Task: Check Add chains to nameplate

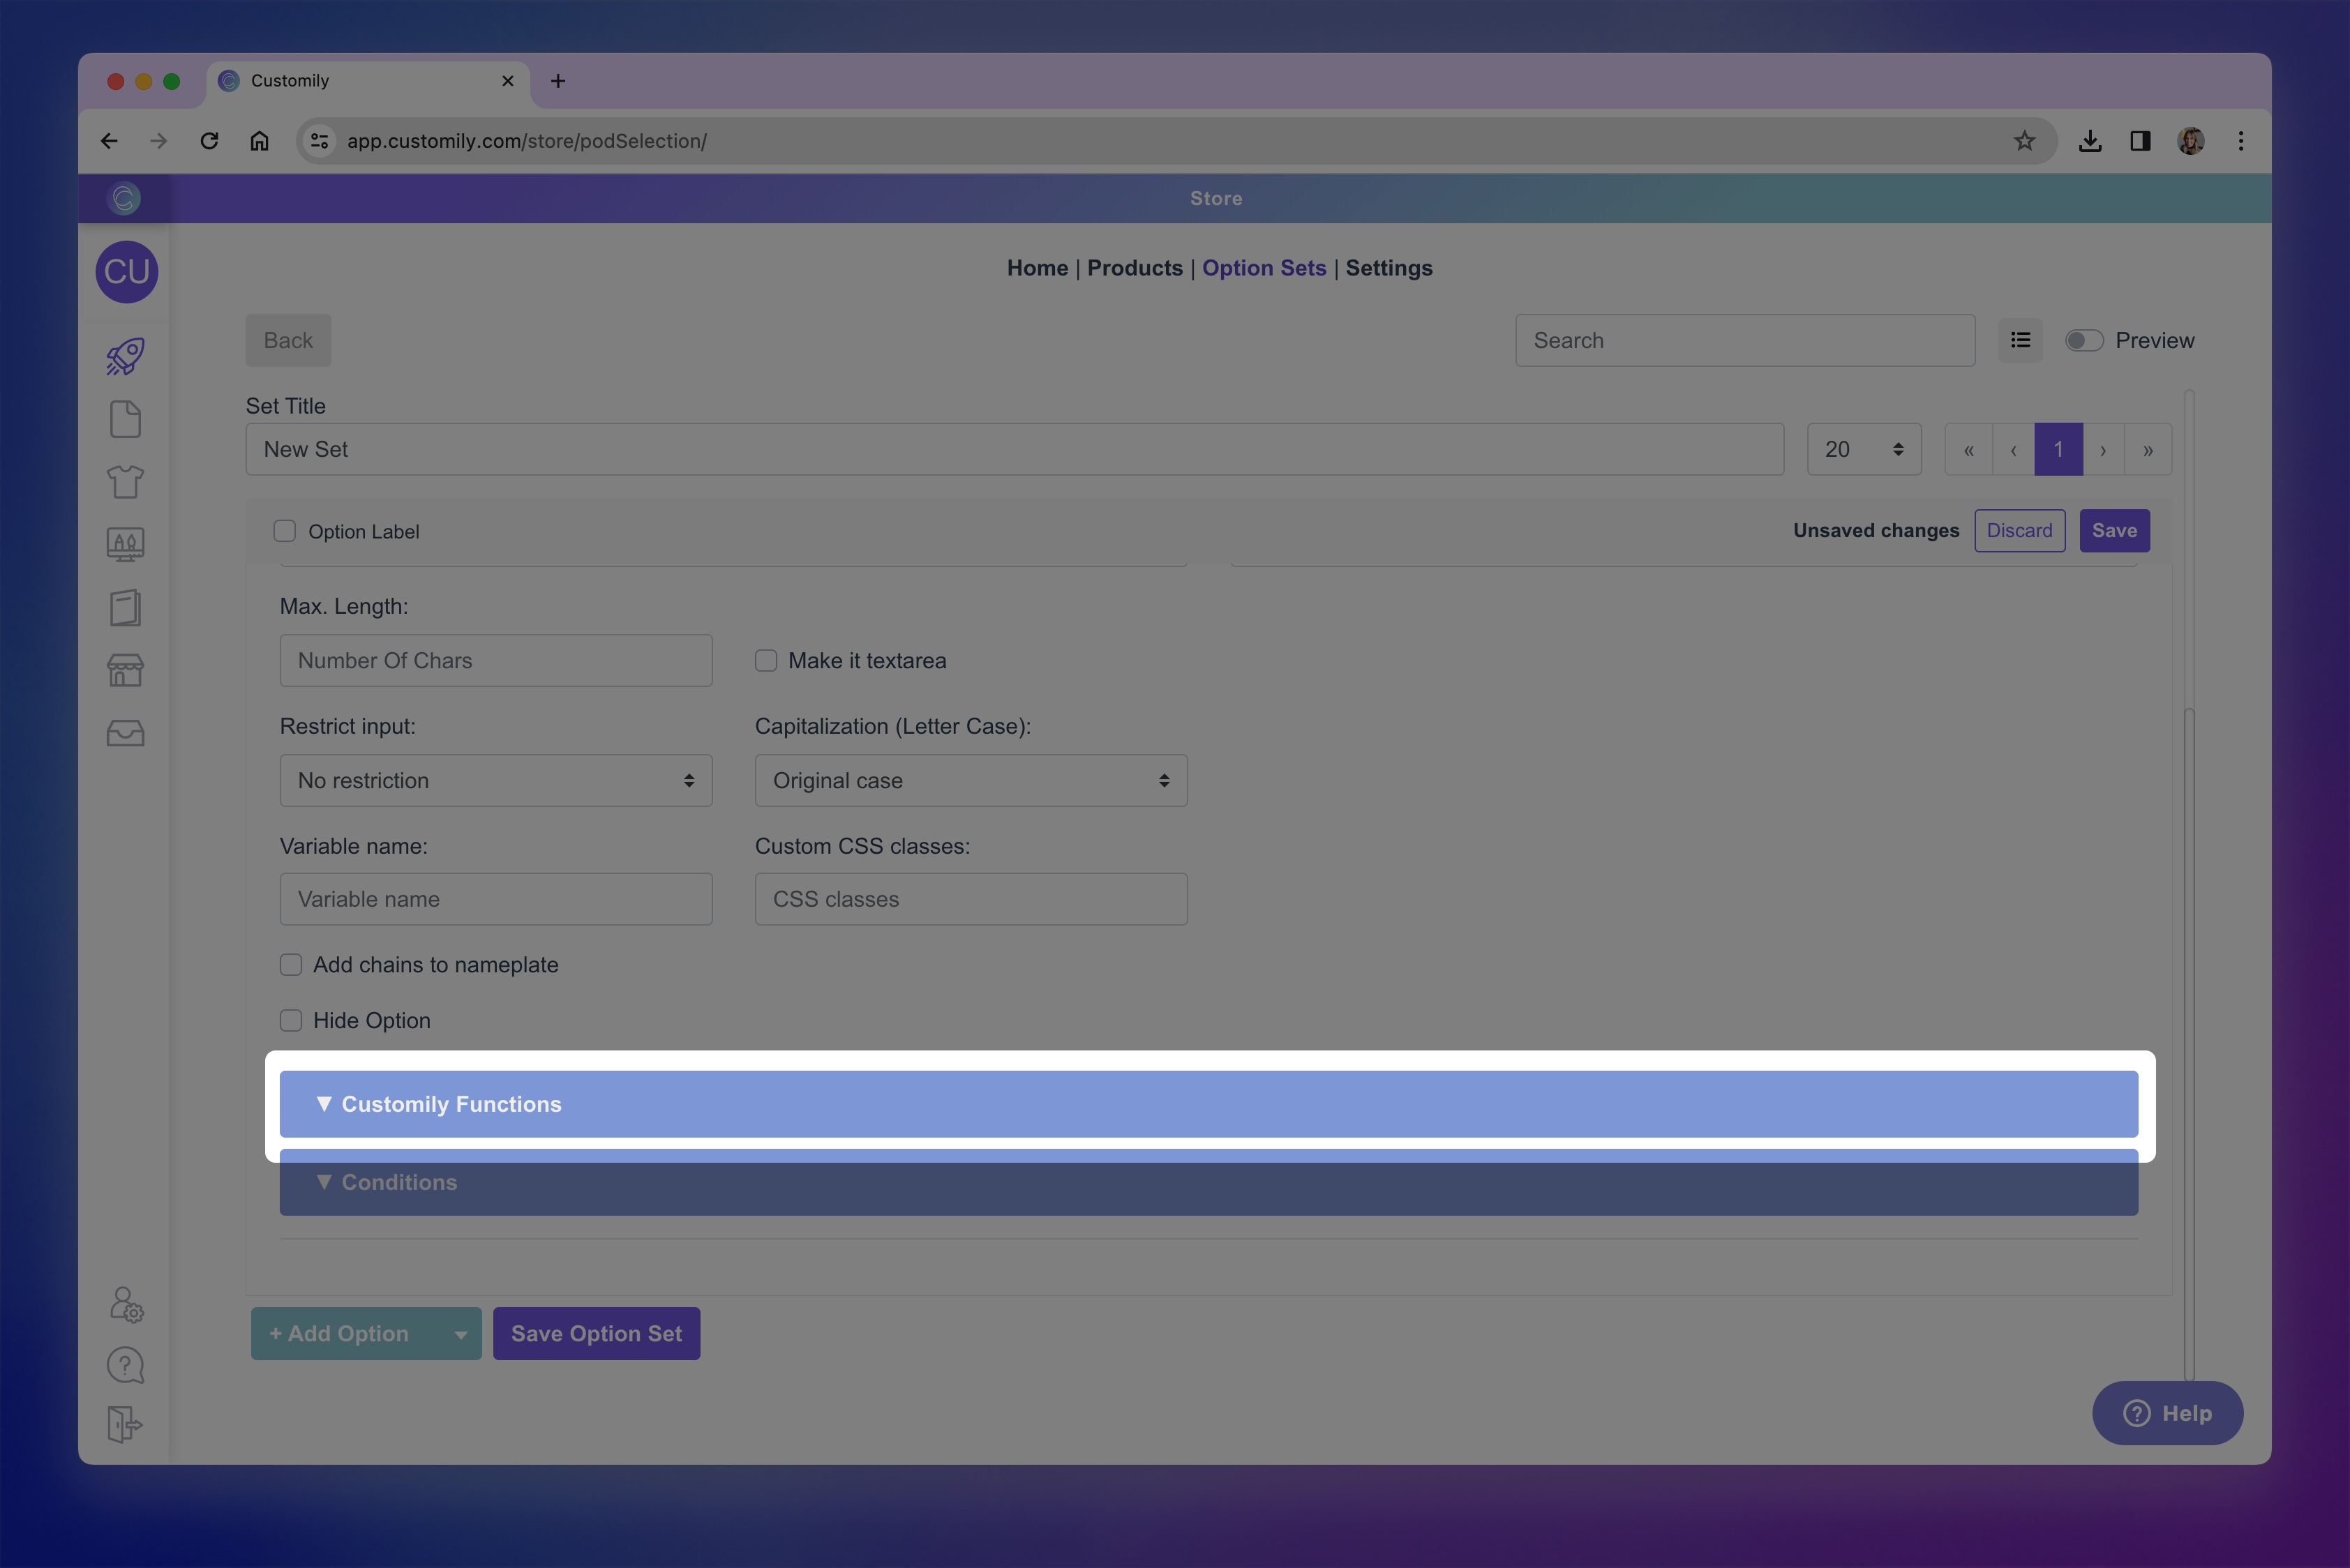Action: click(291, 965)
